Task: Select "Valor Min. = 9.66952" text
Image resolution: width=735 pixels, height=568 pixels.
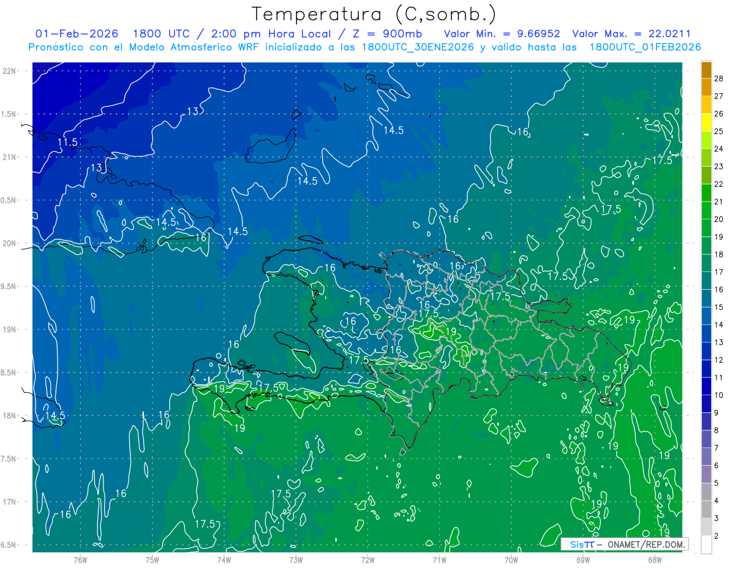Action: [x=502, y=34]
